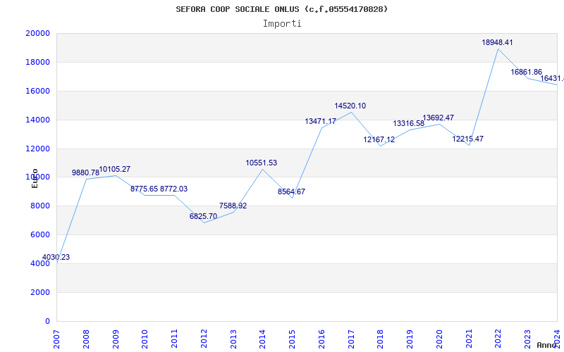Select data label 8564.67
Viewport: 564px width, 352px height.
[291, 191]
